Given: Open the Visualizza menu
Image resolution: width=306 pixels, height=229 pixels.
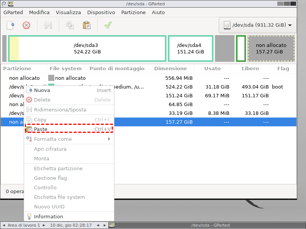Looking at the screenshot, I should tap(68, 12).
